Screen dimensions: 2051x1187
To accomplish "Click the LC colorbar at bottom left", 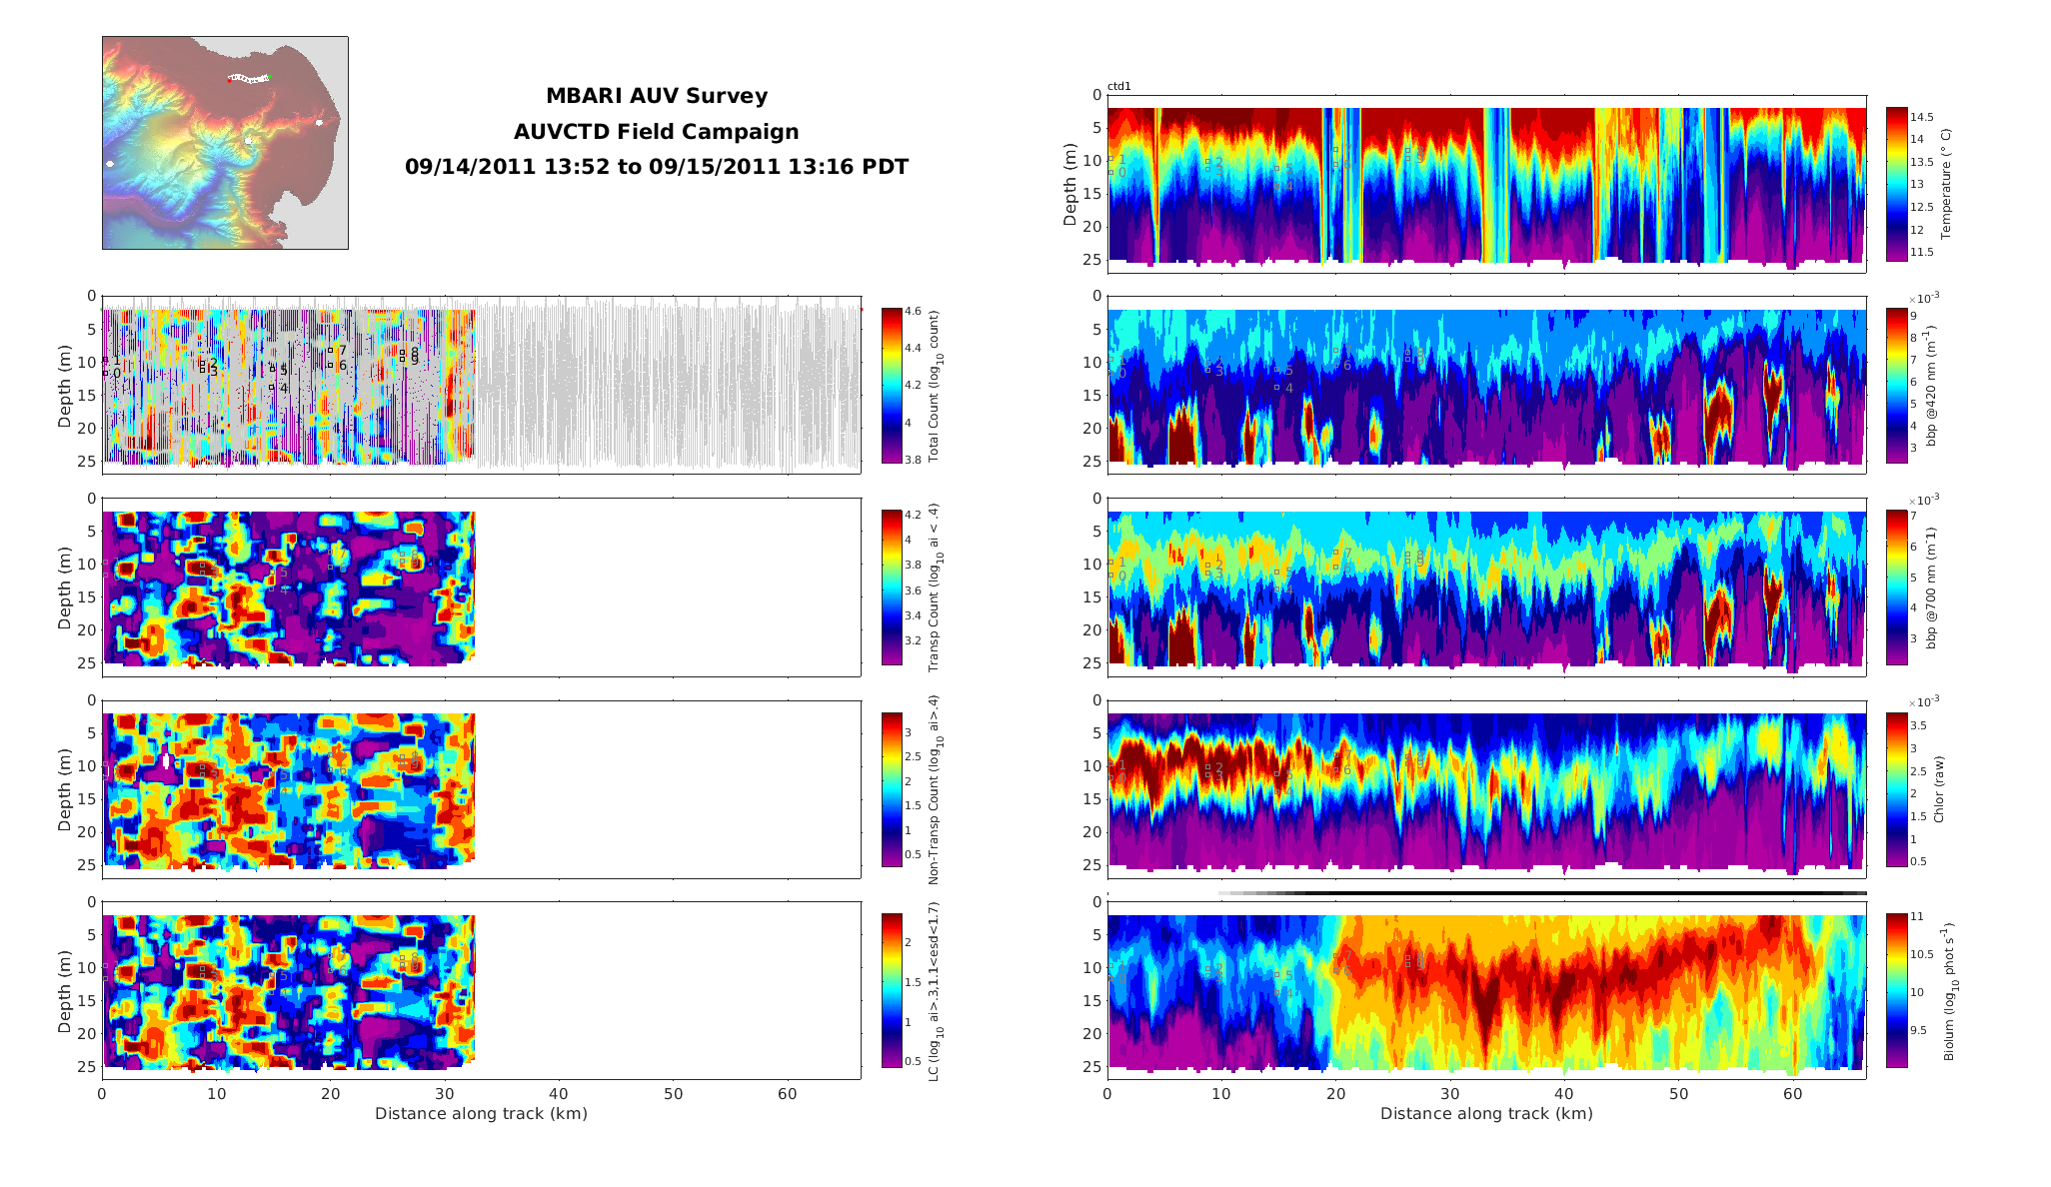I will click(892, 990).
